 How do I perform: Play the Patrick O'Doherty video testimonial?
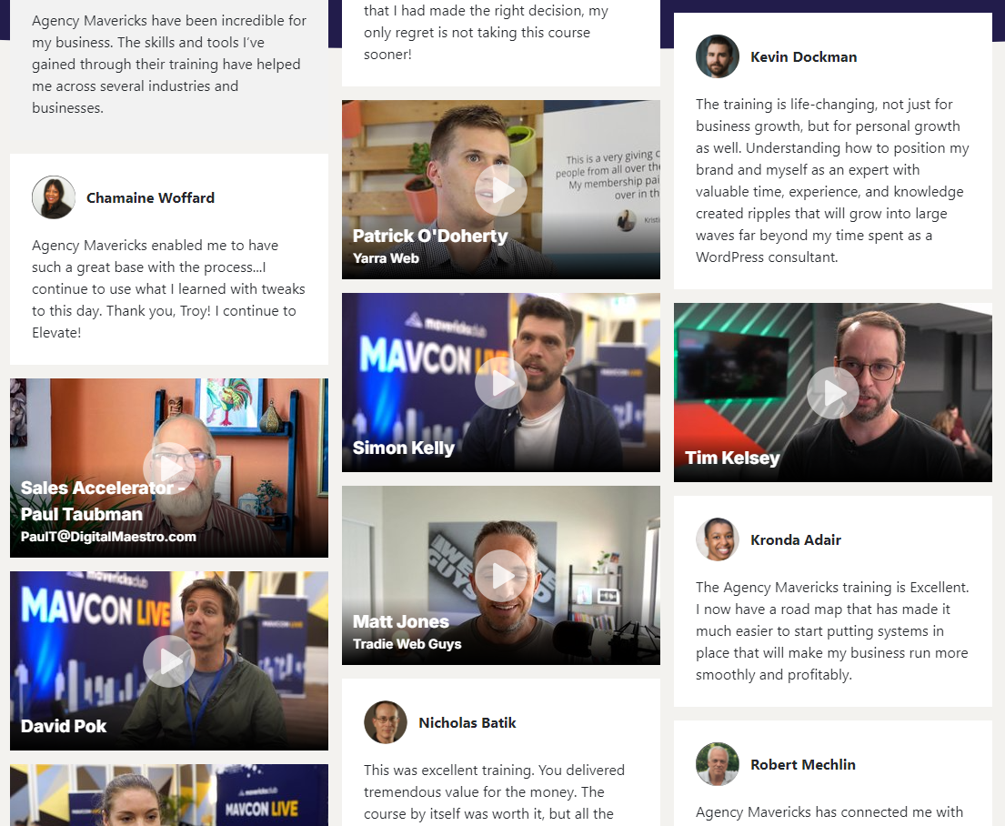point(500,190)
